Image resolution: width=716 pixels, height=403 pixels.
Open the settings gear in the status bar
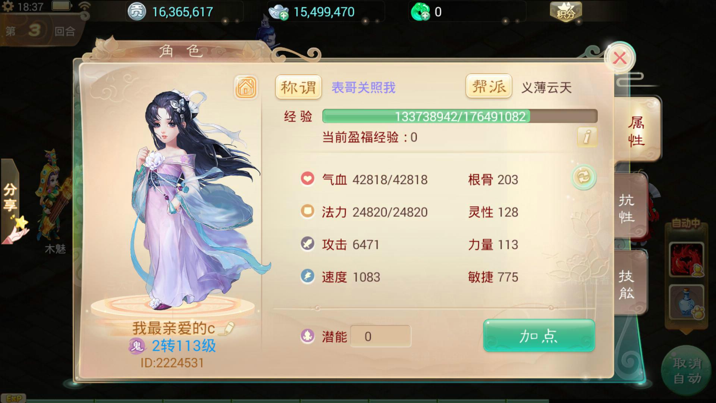[8, 6]
